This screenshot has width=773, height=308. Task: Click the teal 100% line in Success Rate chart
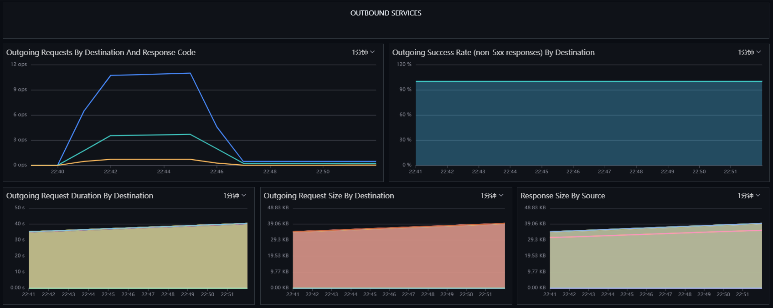pos(588,81)
